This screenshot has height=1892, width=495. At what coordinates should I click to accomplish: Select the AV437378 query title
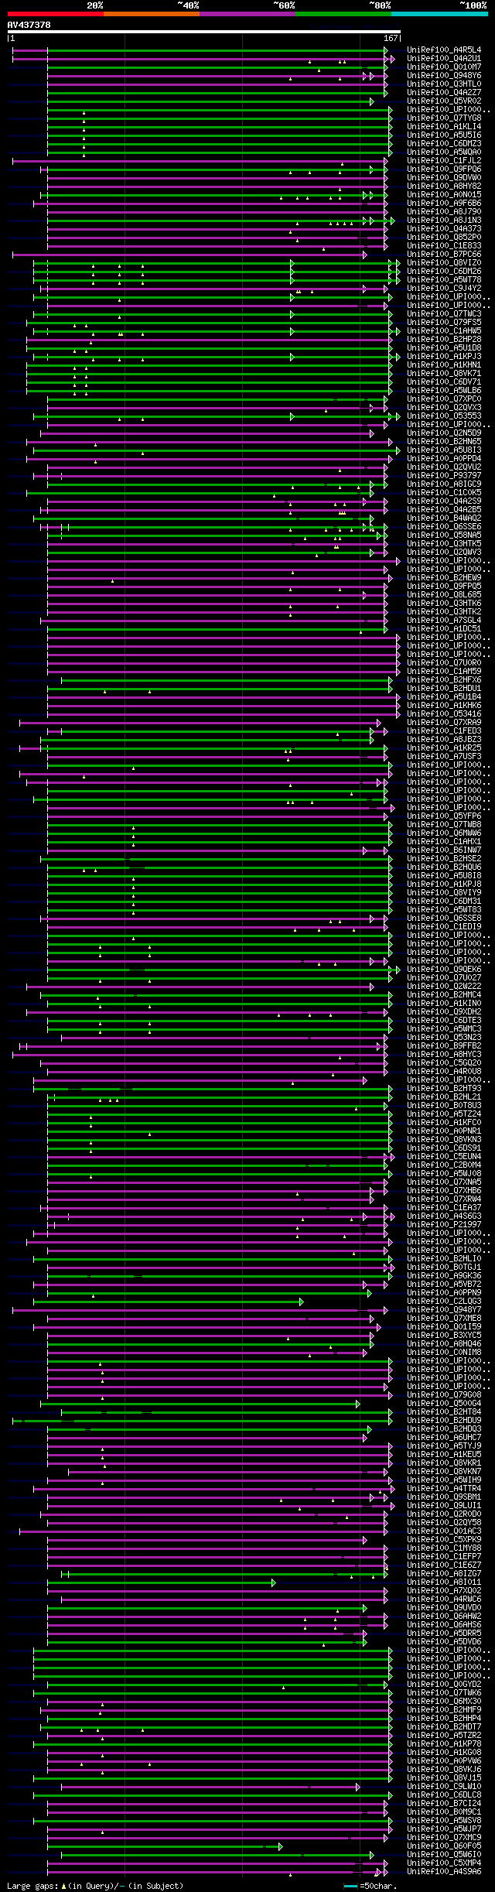29,25
